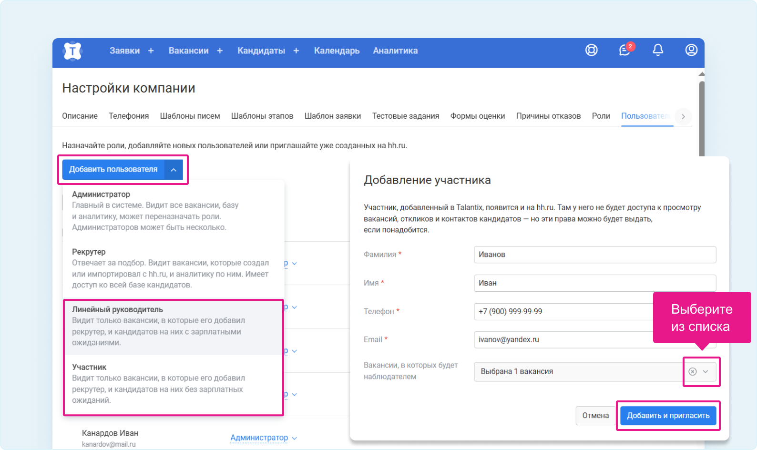
Task: Open chat messages with notification badge
Action: 624,50
